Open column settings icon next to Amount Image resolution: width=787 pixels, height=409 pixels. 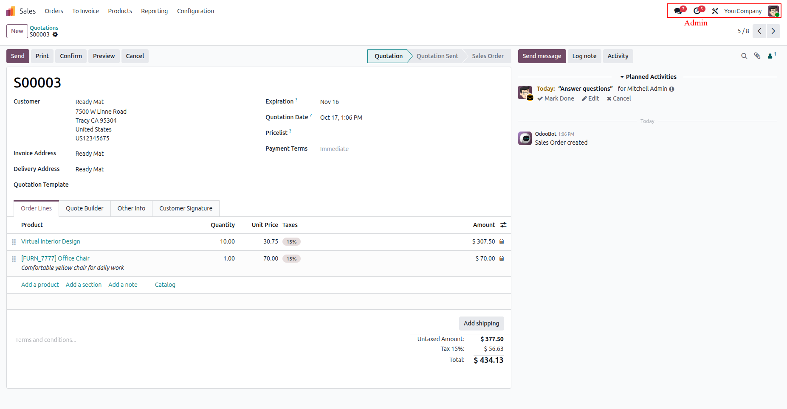click(x=503, y=225)
